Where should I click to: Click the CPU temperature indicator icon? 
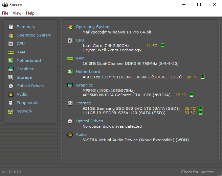[162, 46]
